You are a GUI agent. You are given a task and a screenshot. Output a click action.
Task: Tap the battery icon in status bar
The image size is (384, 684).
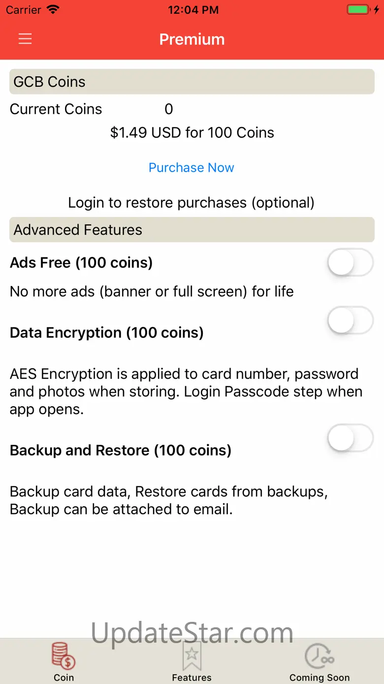point(358,10)
